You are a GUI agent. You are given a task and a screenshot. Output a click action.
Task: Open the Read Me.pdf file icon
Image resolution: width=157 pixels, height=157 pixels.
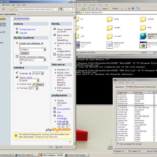point(110,45)
